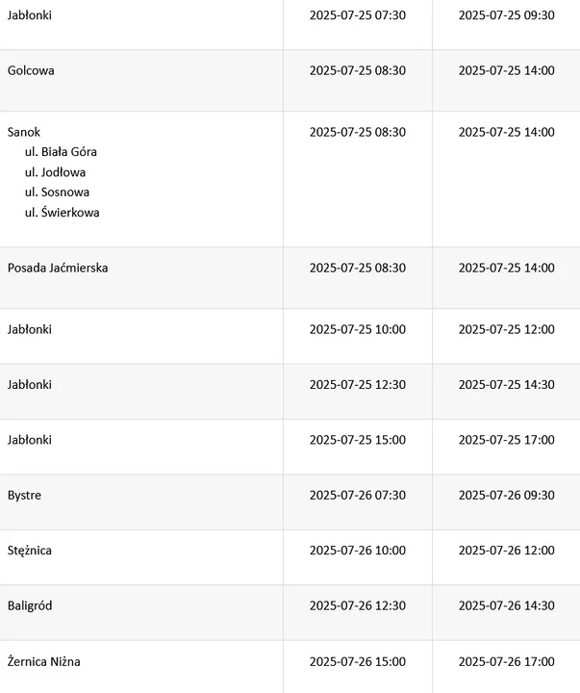Click the Baligród locality cell
The image size is (580, 693).
pos(30,605)
